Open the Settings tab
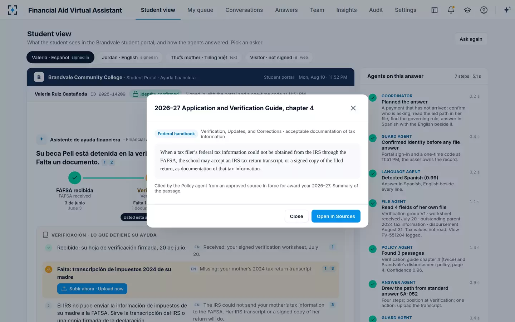515x322 pixels. click(406, 10)
